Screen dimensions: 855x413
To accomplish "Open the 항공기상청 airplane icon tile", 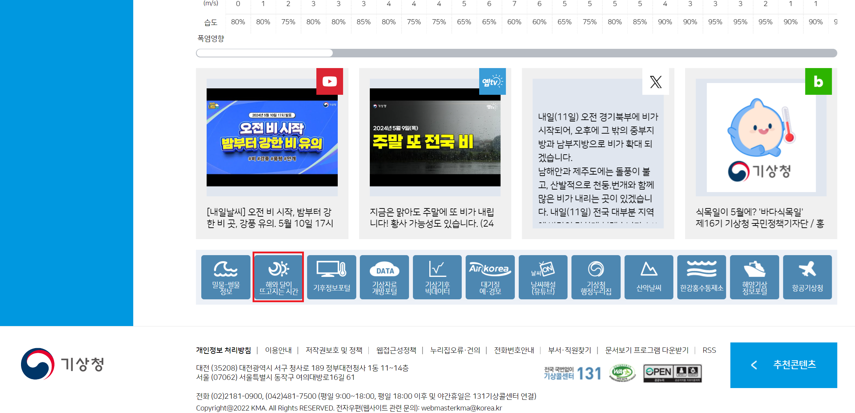I will click(x=807, y=277).
